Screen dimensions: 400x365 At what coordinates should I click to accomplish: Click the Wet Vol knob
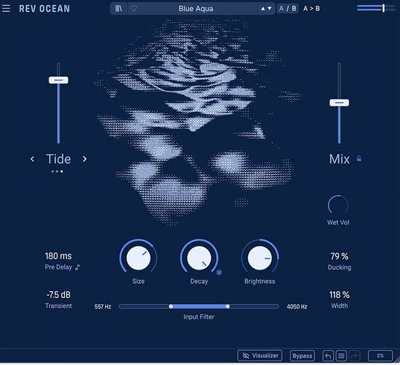(x=338, y=206)
